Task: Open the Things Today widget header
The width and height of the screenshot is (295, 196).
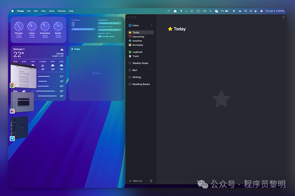Action: coord(75,49)
